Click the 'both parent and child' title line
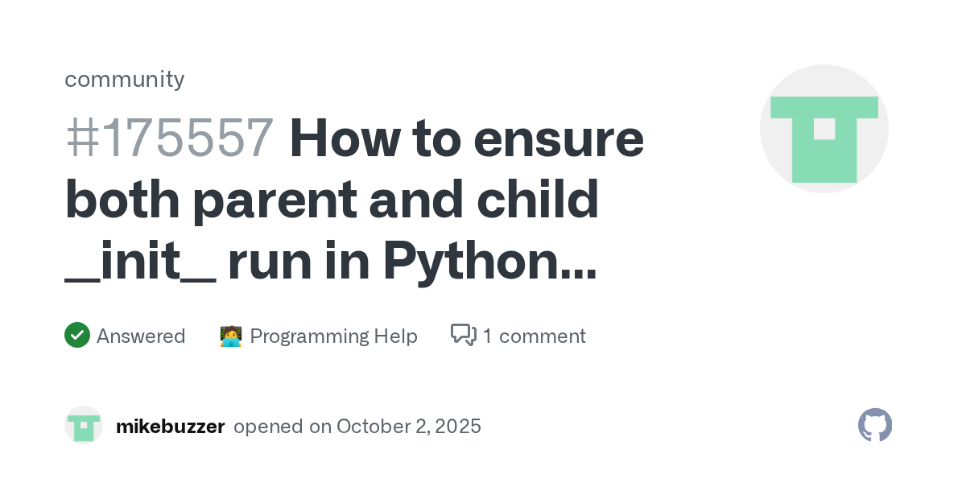Image resolution: width=966 pixels, height=483 pixels. 332,200
